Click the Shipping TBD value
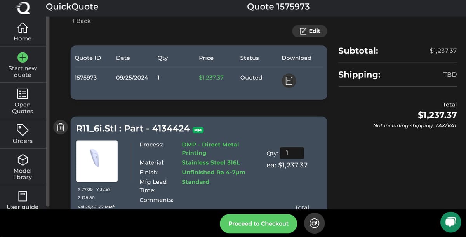 pyautogui.click(x=450, y=75)
